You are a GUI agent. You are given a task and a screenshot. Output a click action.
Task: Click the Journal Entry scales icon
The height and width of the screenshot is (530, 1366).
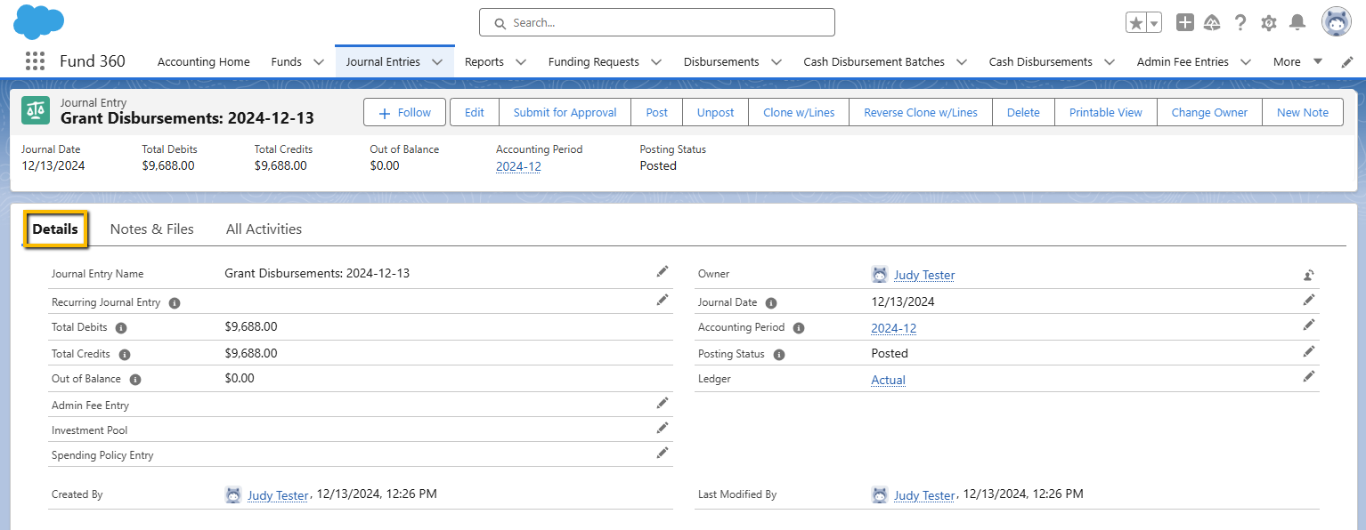point(36,110)
